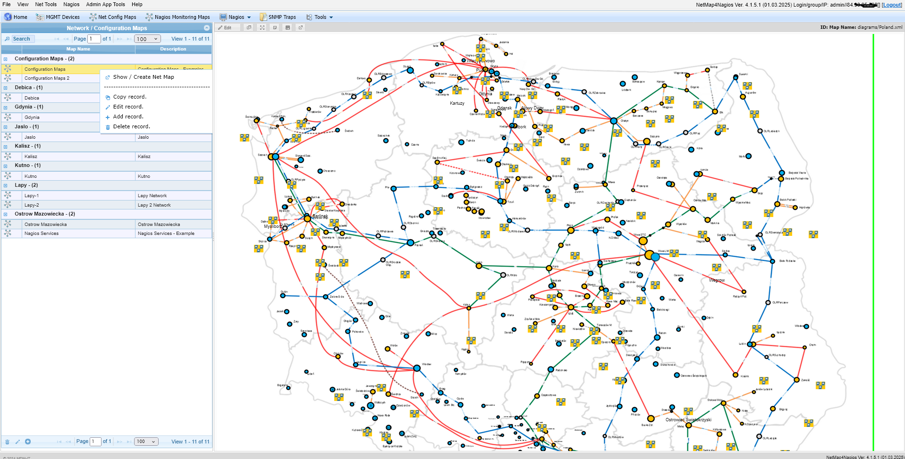Collapse the Lapy group
Screen dimensions: 905x459
point(6,185)
